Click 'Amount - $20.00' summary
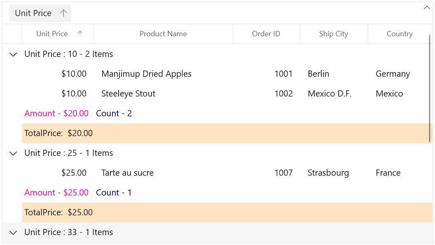This screenshot has width=435, height=245. (56, 113)
